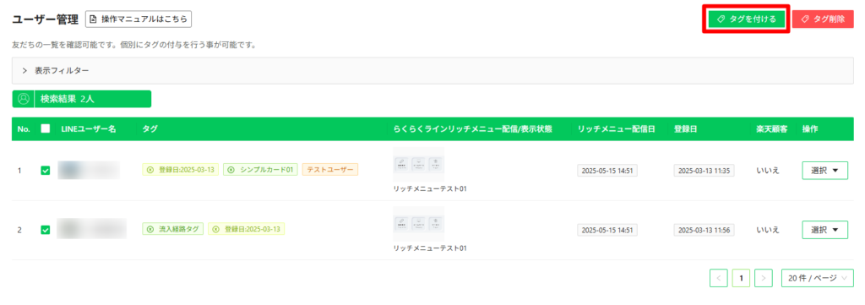
Task: Remove row 2 登録日:2025-03-13 tag x icon
Action: pyautogui.click(x=215, y=228)
